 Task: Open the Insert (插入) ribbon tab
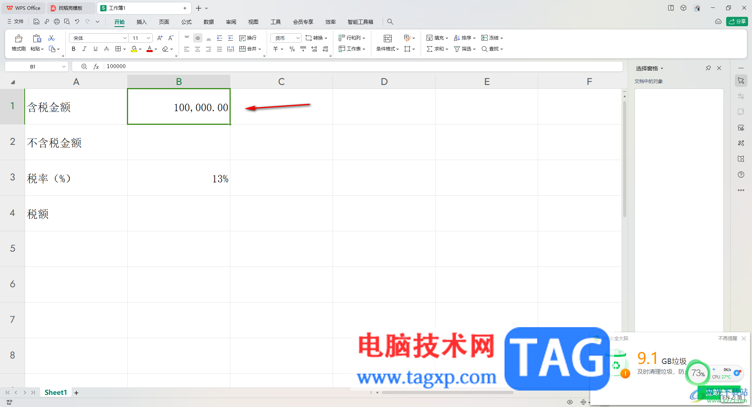[x=141, y=22]
